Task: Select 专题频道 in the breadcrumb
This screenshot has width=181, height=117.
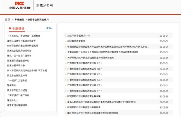Action: point(19,19)
